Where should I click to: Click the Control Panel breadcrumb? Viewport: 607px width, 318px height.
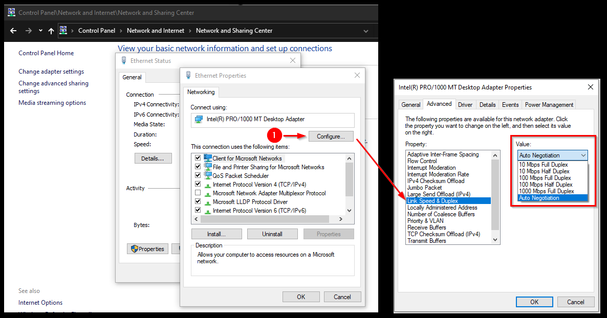97,31
